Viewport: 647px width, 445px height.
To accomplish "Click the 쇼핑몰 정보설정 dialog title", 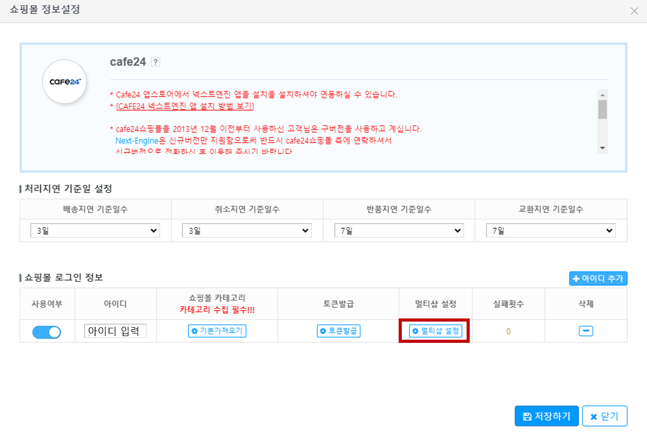I will coord(45,10).
